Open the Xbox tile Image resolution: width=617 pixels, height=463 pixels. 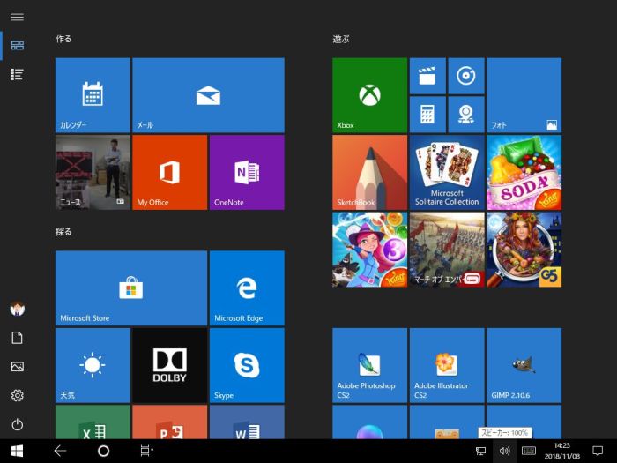[x=369, y=95]
